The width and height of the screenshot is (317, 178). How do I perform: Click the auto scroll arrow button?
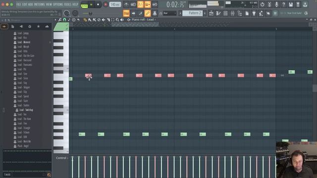(x=133, y=13)
